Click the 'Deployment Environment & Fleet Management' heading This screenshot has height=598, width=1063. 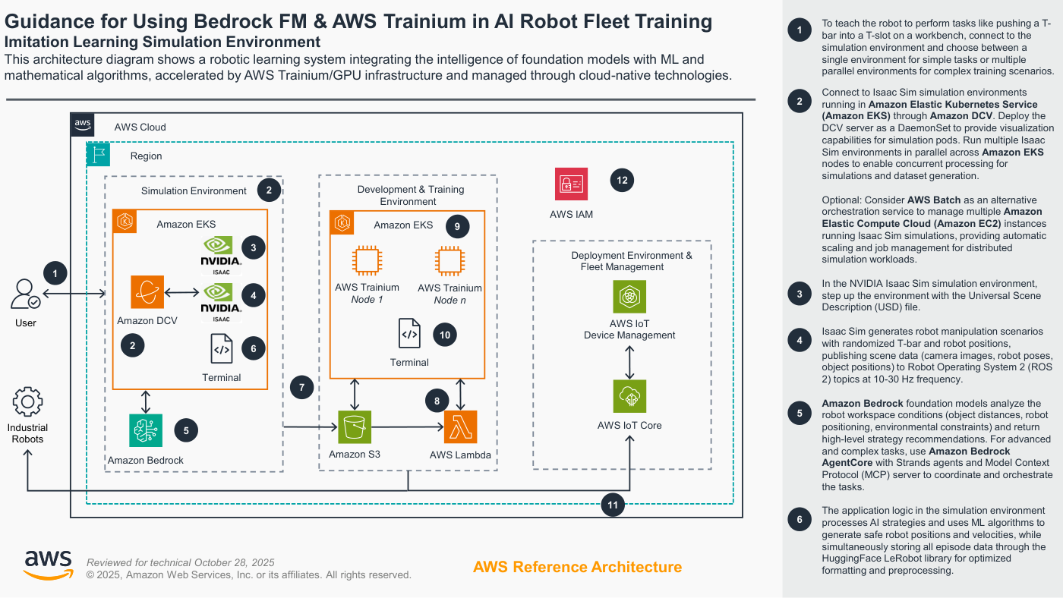tap(632, 261)
